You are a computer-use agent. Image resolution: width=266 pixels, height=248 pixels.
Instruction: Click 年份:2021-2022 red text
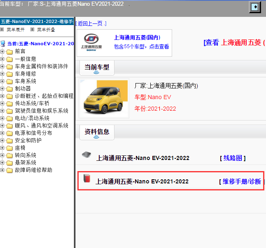(x=155, y=109)
